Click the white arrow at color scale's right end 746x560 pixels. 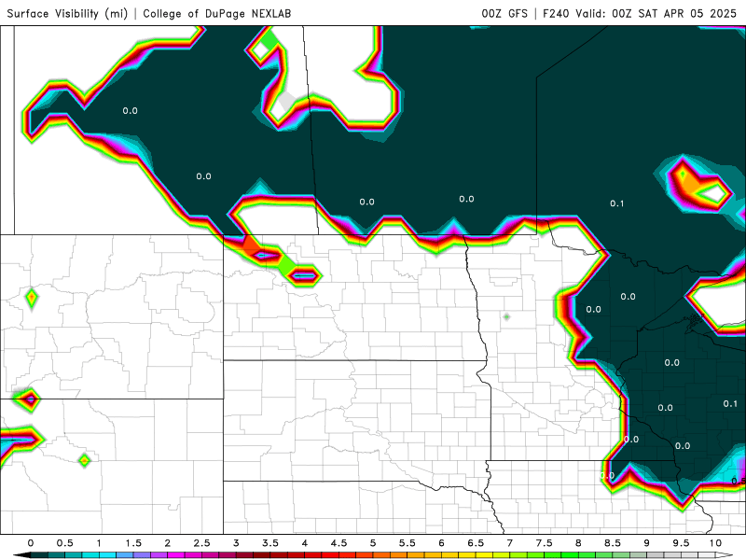[724, 555]
